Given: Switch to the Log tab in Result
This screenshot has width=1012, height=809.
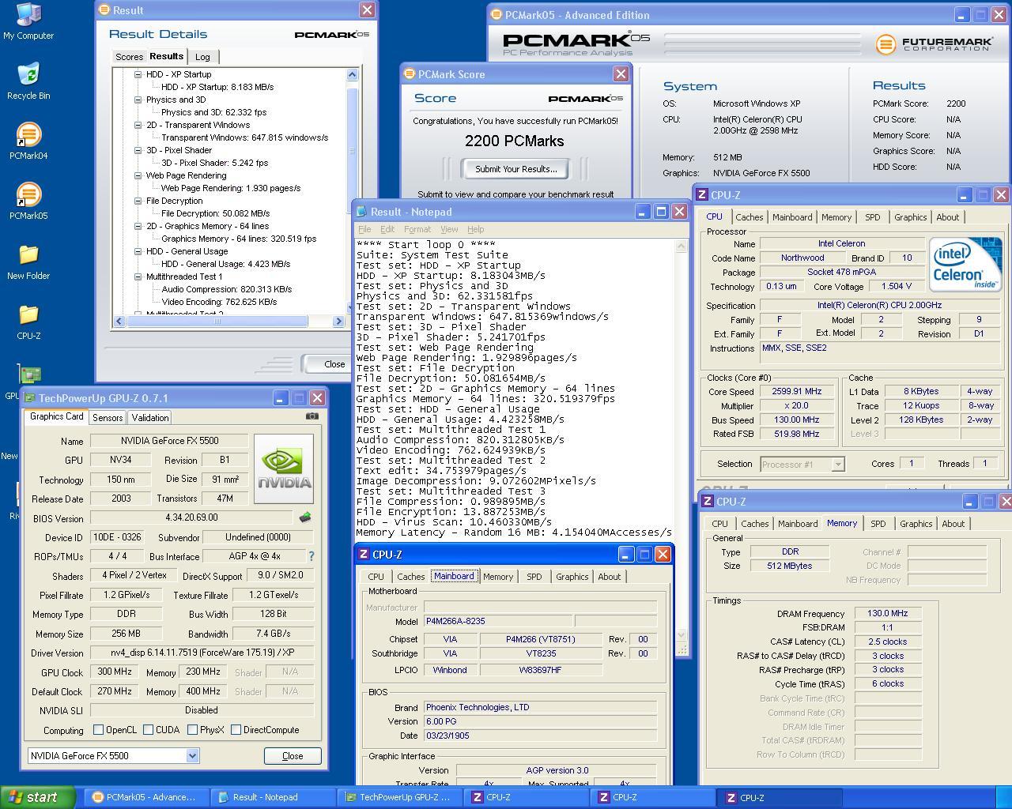Looking at the screenshot, I should [x=202, y=57].
